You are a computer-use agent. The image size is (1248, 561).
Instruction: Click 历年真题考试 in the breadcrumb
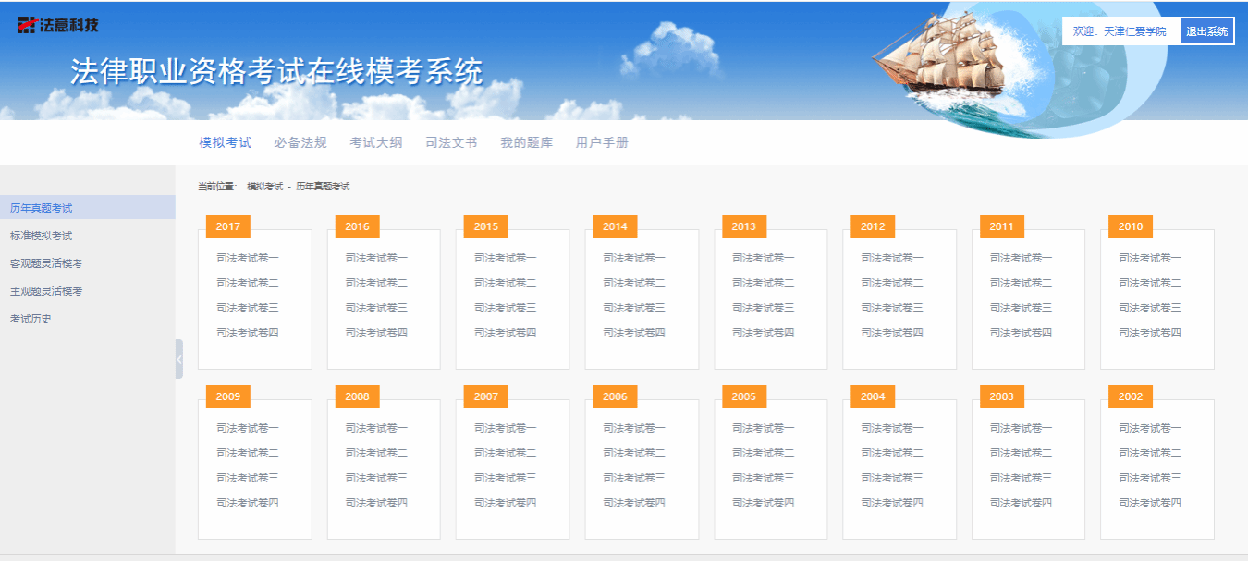323,187
